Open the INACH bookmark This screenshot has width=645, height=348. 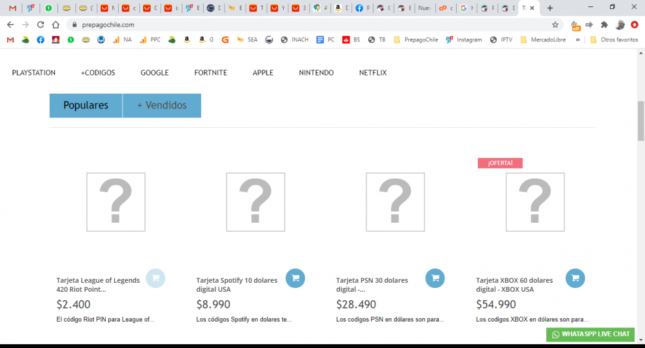point(295,40)
